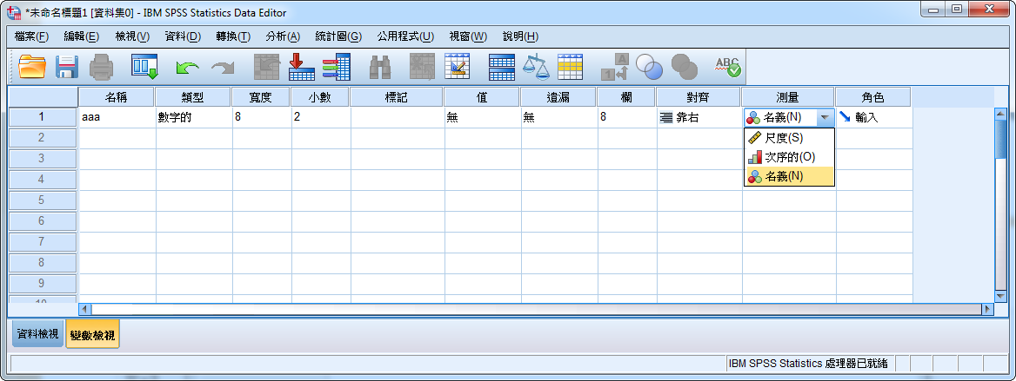
Task: Switch to the 資料檢視 tab
Action: pyautogui.click(x=37, y=334)
